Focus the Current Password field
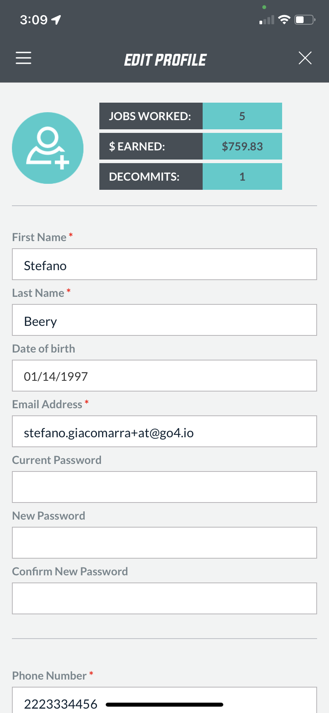This screenshot has height=713, width=329. pyautogui.click(x=164, y=487)
